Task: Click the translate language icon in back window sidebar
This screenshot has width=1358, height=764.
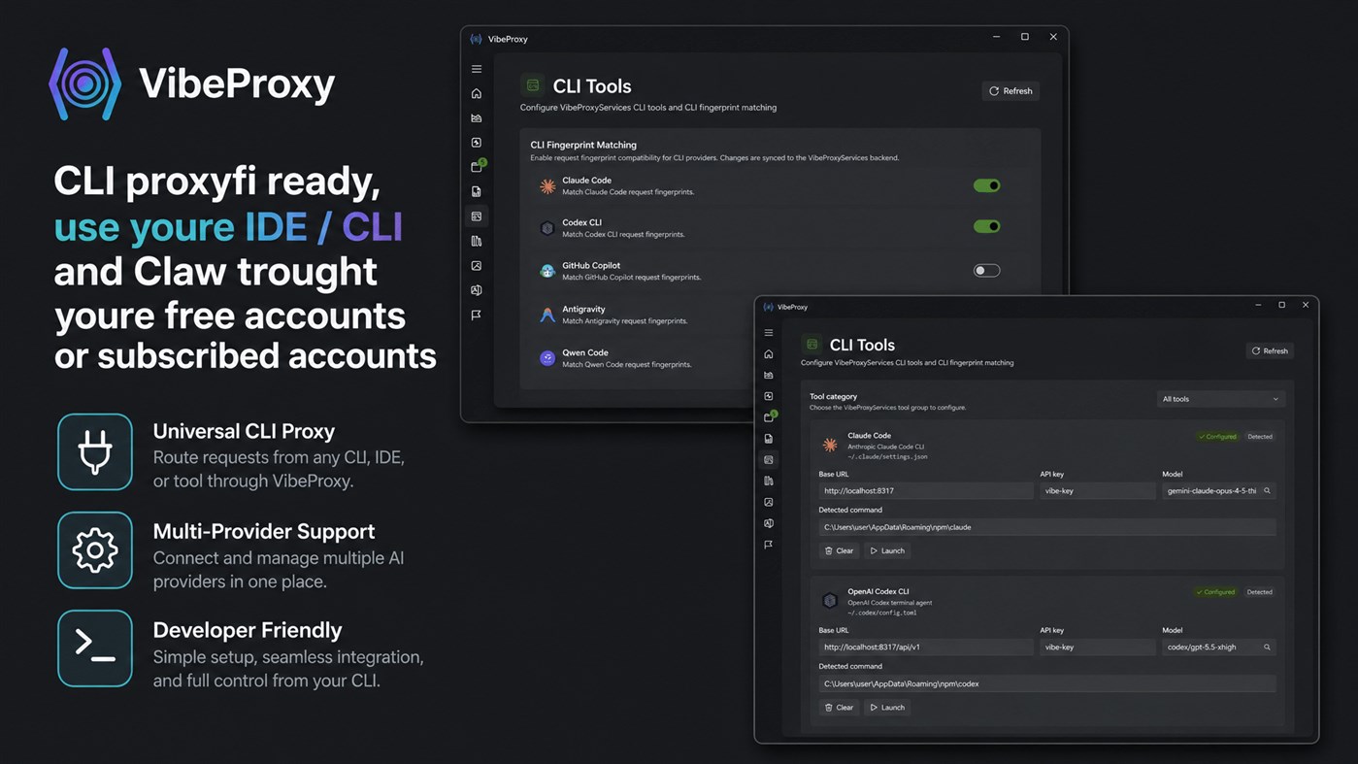Action: click(x=477, y=290)
